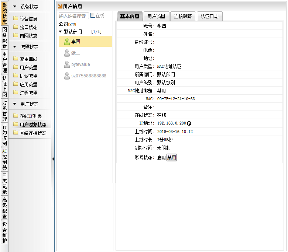Click the 张三 user avatar icon
Image resolution: width=288 pixels, height=252 pixels.
[x=67, y=53]
